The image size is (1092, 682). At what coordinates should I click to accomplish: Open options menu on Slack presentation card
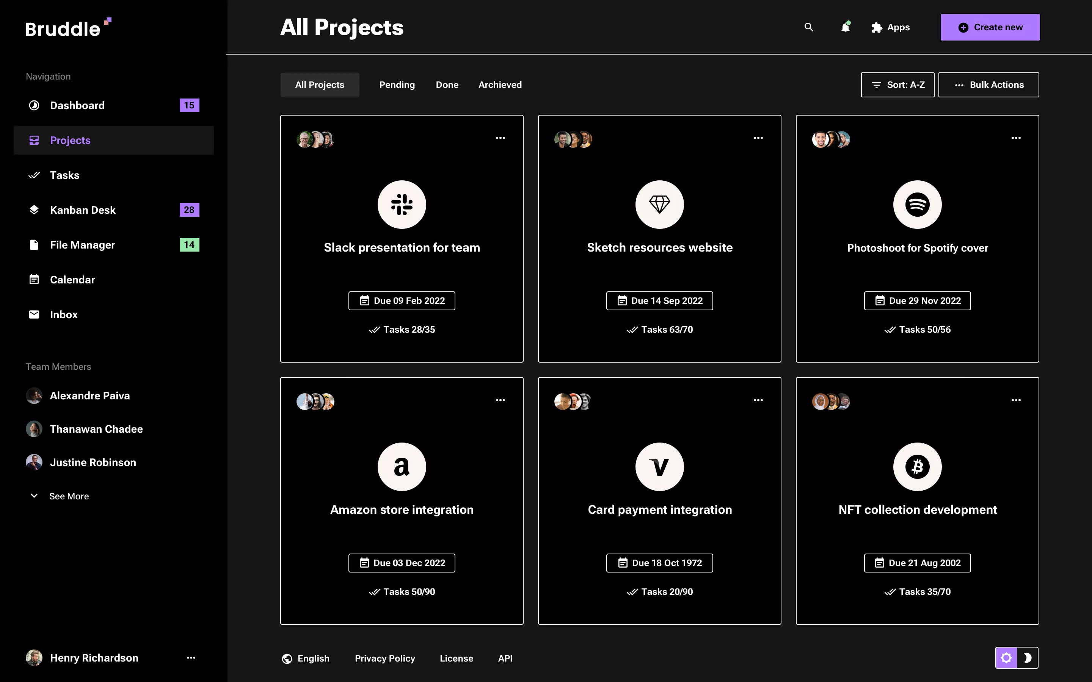(500, 138)
